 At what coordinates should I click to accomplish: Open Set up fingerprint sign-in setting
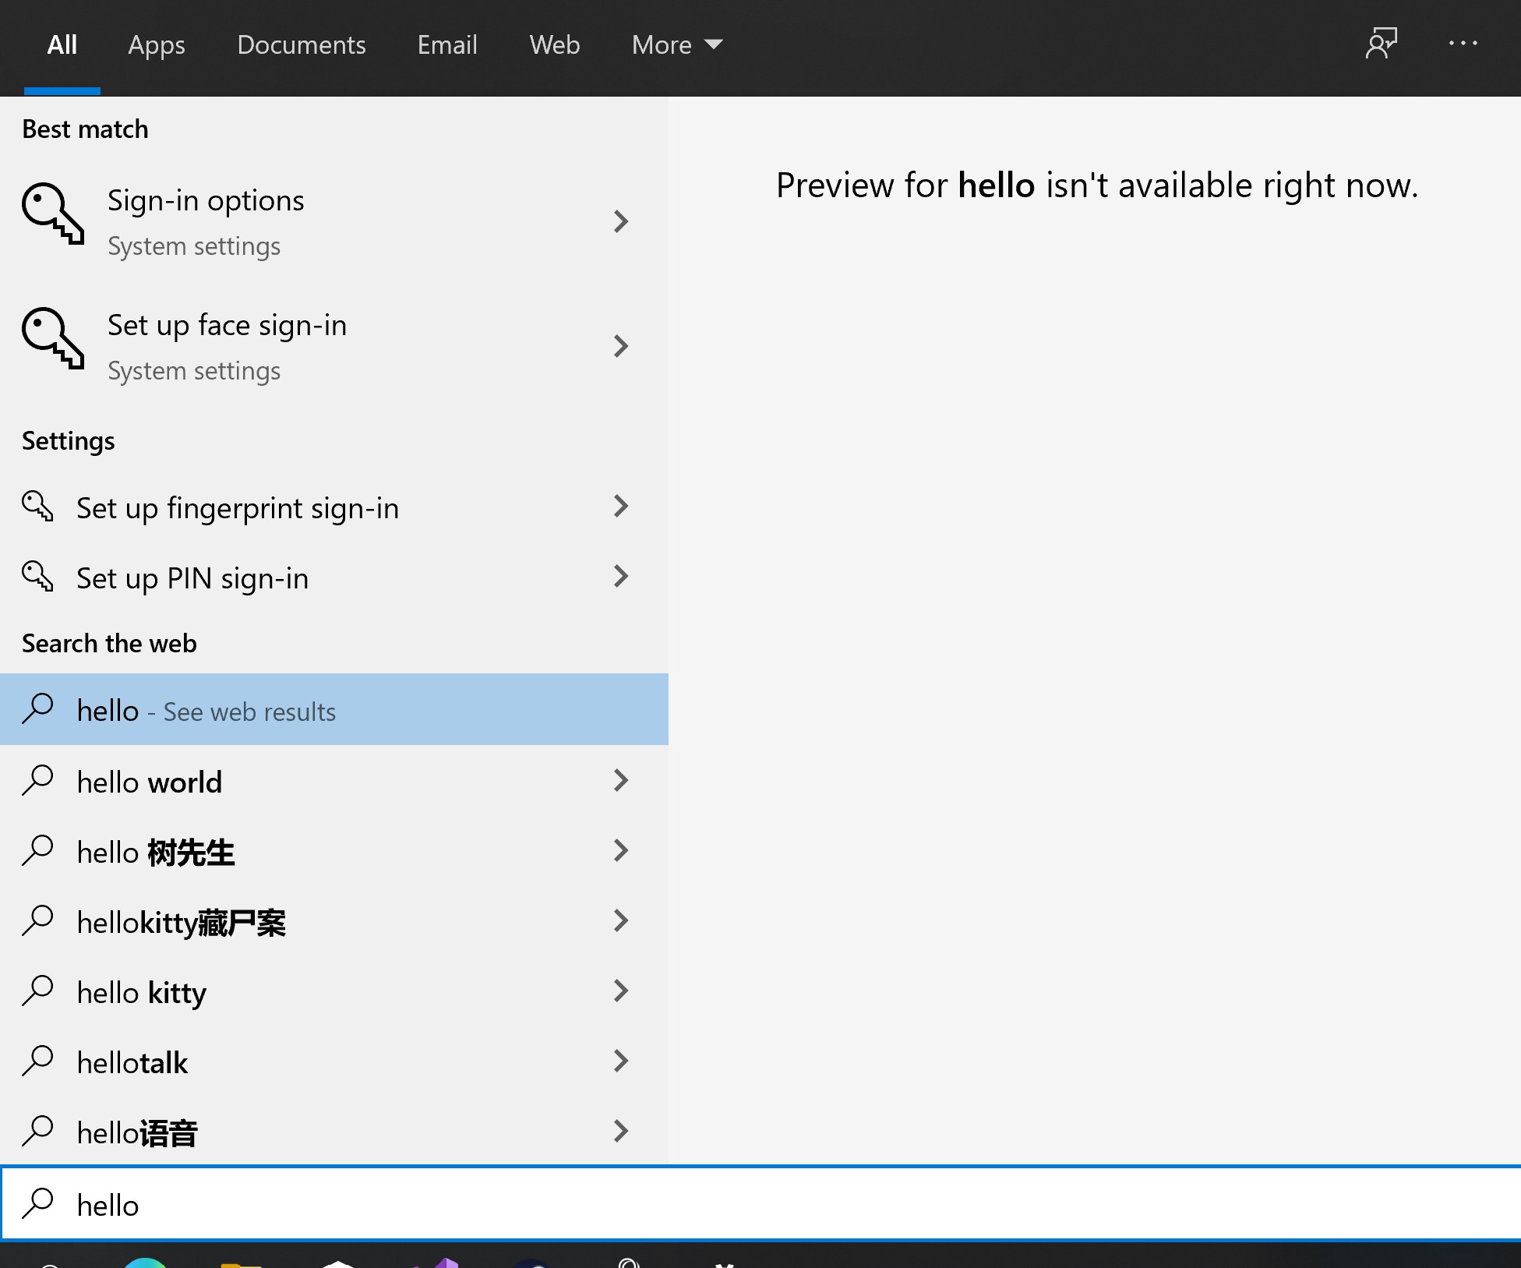(x=237, y=508)
